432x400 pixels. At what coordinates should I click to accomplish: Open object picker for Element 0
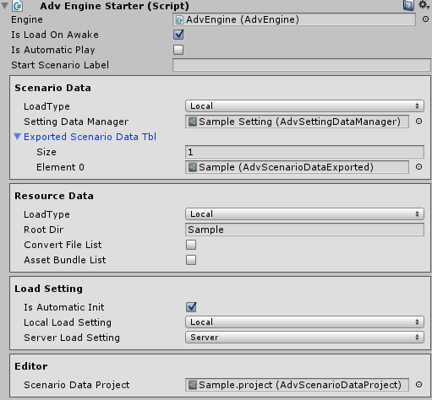[419, 167]
